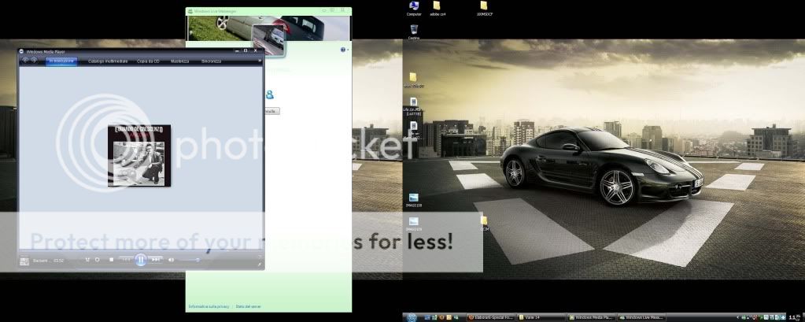Viewport: 805px width, 322px height.
Task: Open the 100MSDCF folder
Action: pos(484,8)
